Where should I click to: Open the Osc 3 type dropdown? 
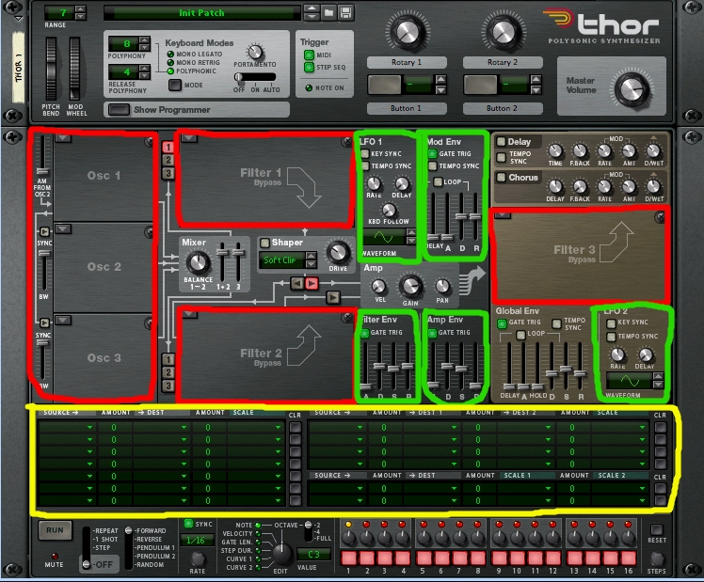(x=63, y=320)
